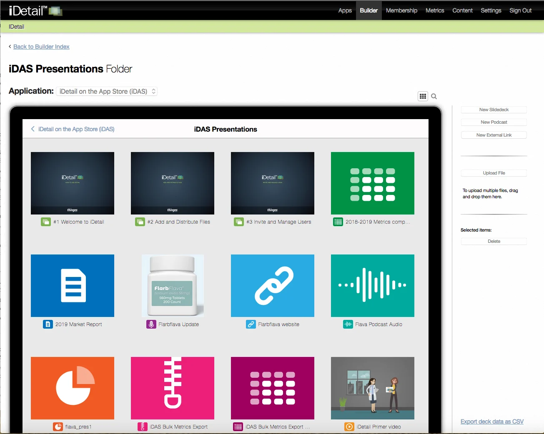Viewport: 544px width, 434px height.
Task: Select the iDetail Primer video thumbnail
Action: pyautogui.click(x=373, y=388)
